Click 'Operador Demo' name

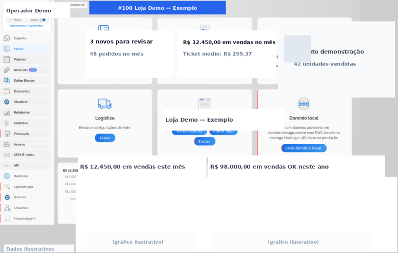(29, 11)
